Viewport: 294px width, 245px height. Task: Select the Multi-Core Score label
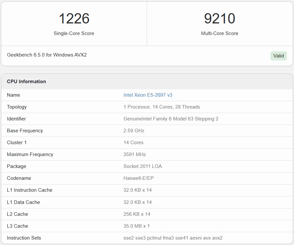click(220, 33)
